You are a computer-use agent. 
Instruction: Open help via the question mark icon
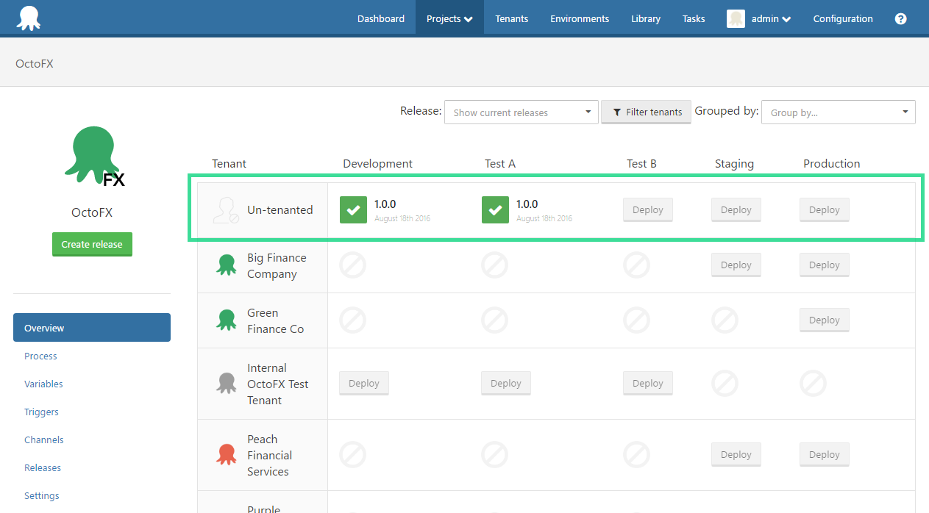[x=900, y=18]
